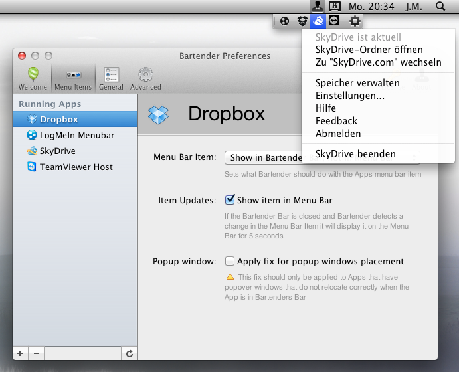Open the General preferences tab
The width and height of the screenshot is (459, 372).
[x=111, y=79]
